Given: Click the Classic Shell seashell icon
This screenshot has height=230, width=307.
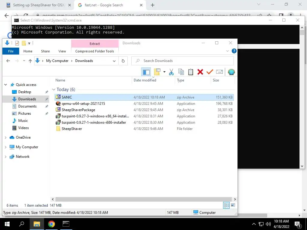Looking at the screenshot, I should tap(231, 72).
